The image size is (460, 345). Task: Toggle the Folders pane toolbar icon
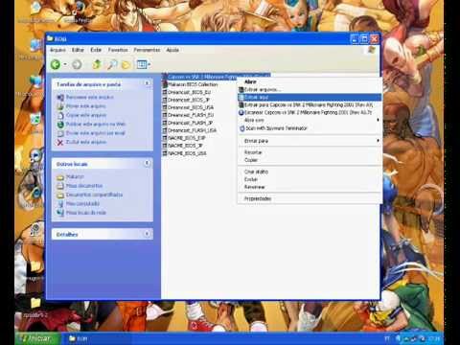coord(126,65)
